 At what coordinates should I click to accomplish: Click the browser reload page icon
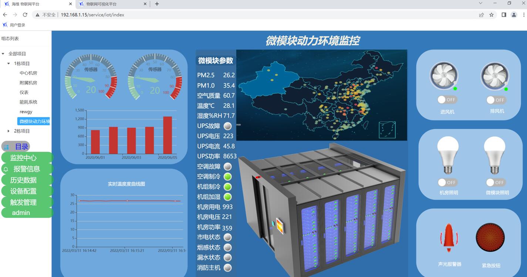25,15
